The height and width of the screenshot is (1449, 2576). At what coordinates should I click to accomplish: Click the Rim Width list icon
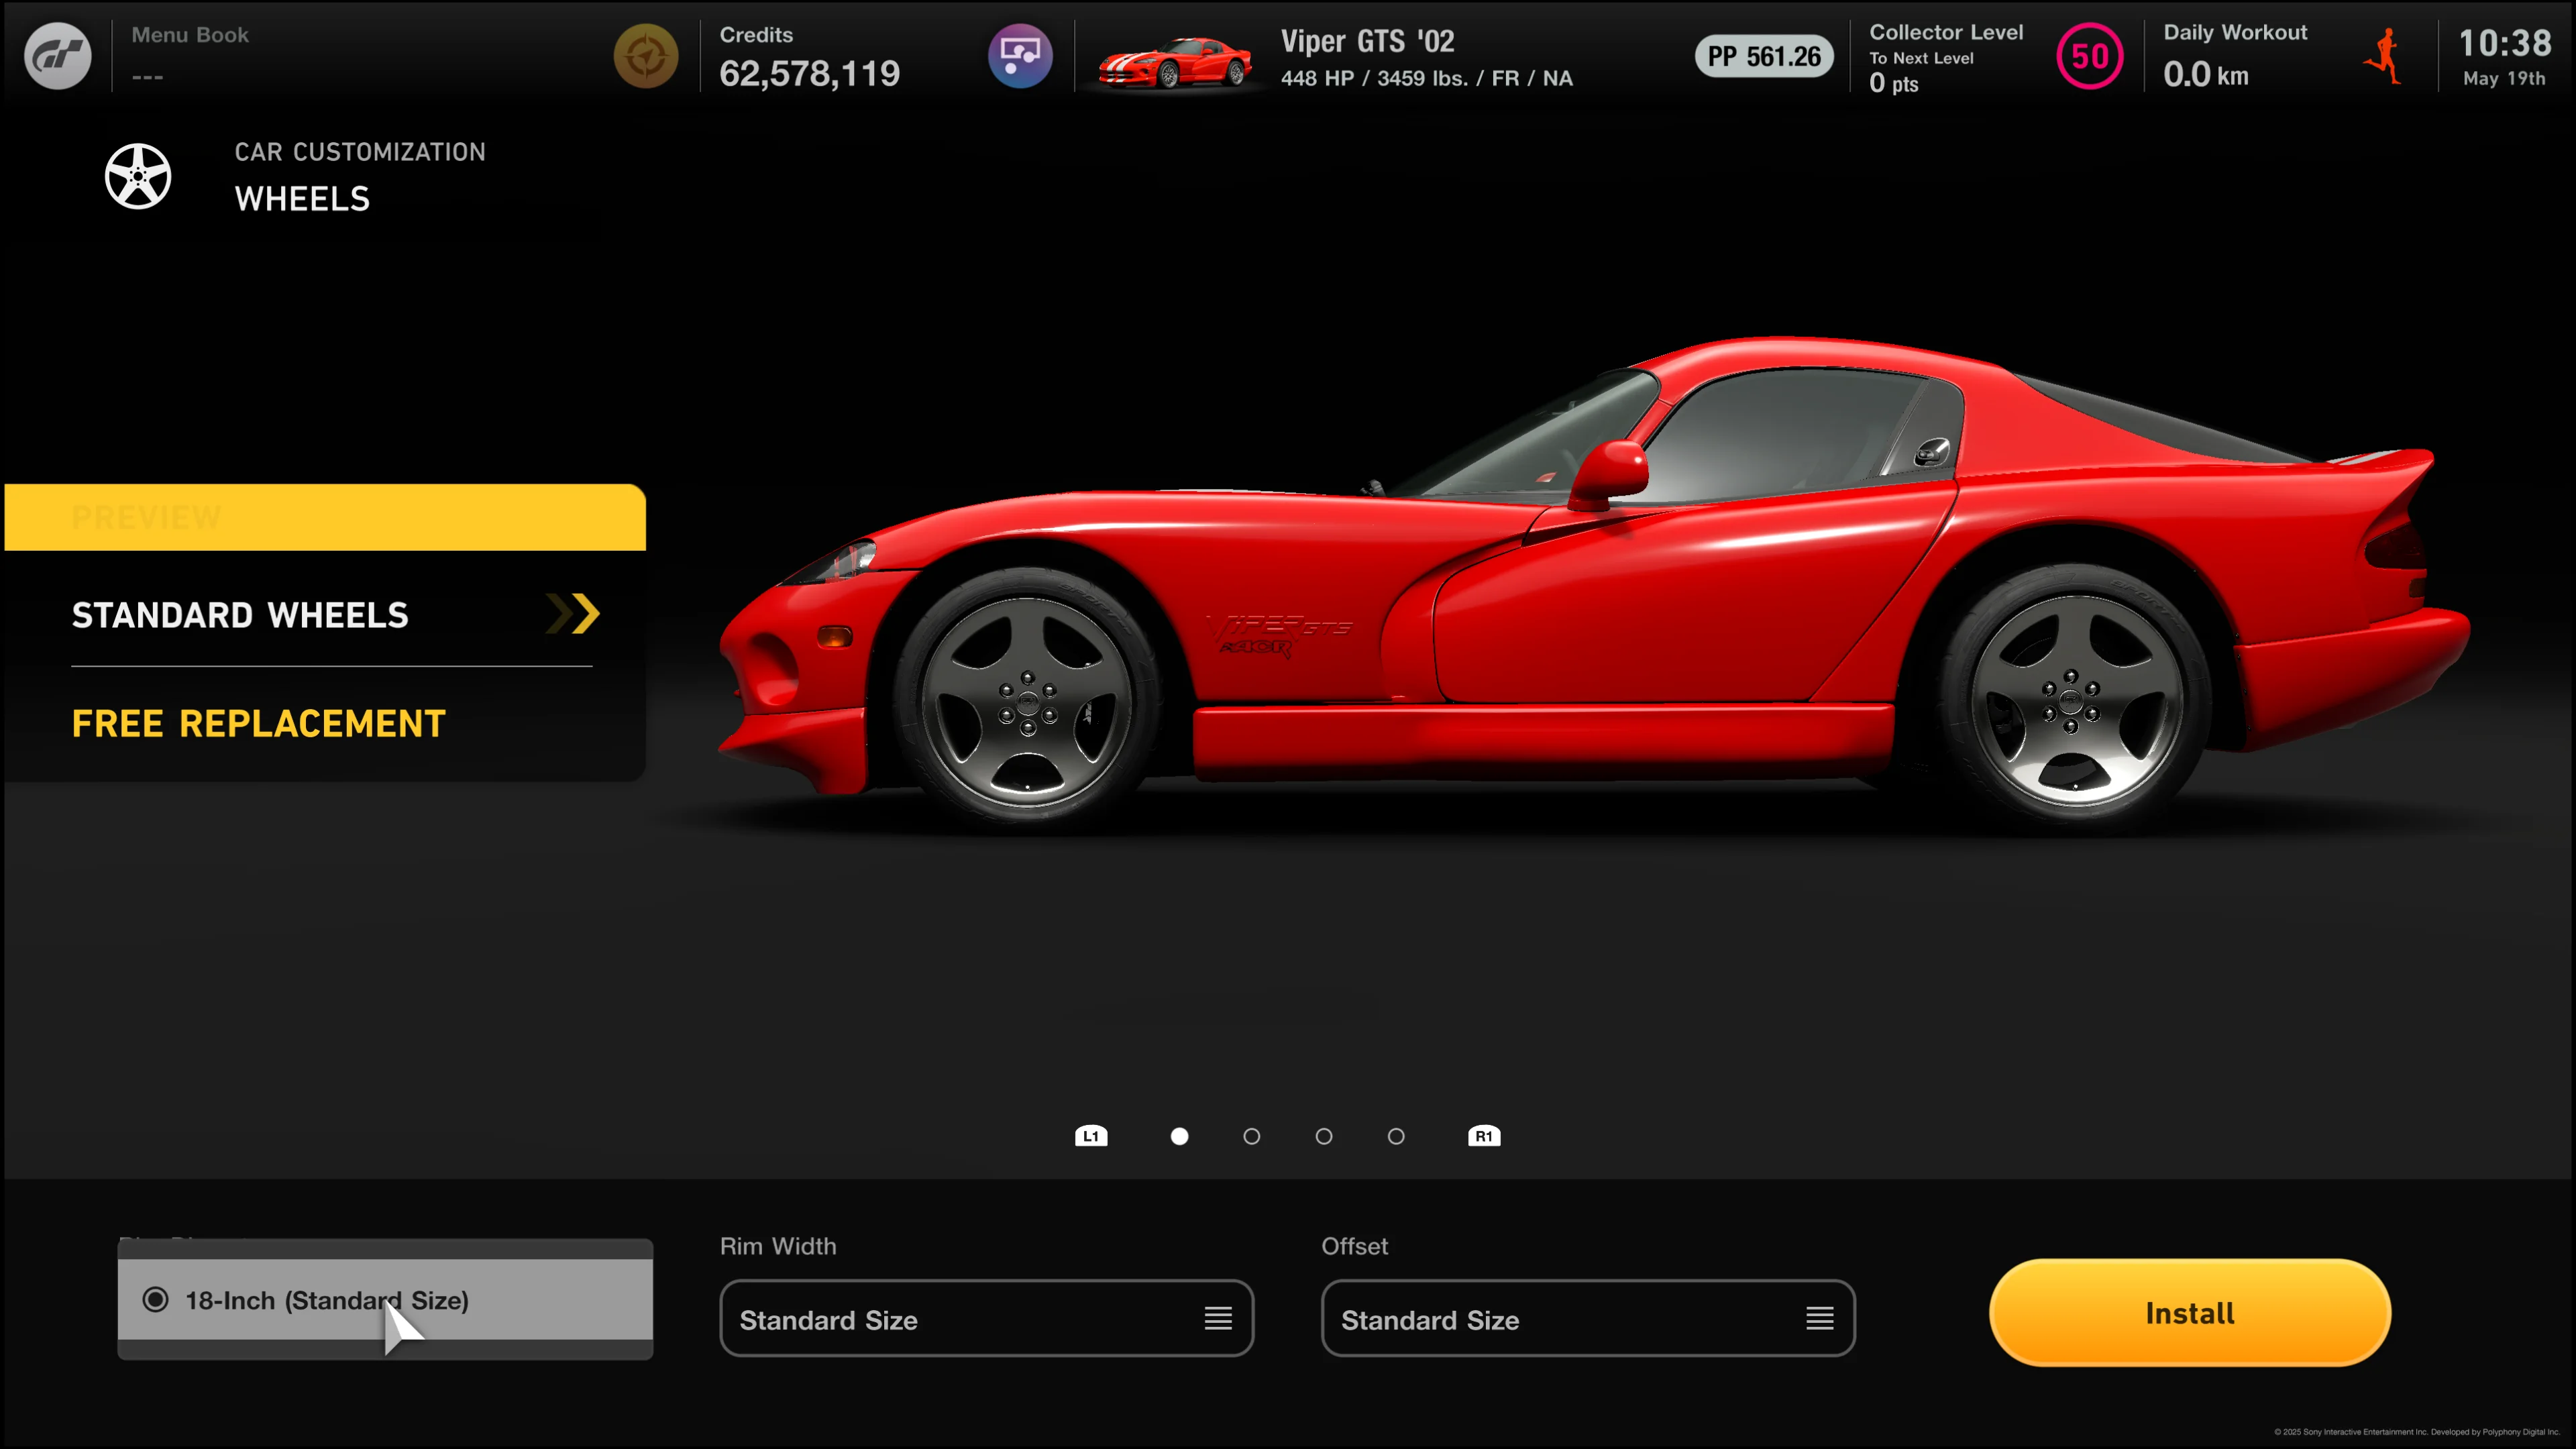[1218, 1319]
